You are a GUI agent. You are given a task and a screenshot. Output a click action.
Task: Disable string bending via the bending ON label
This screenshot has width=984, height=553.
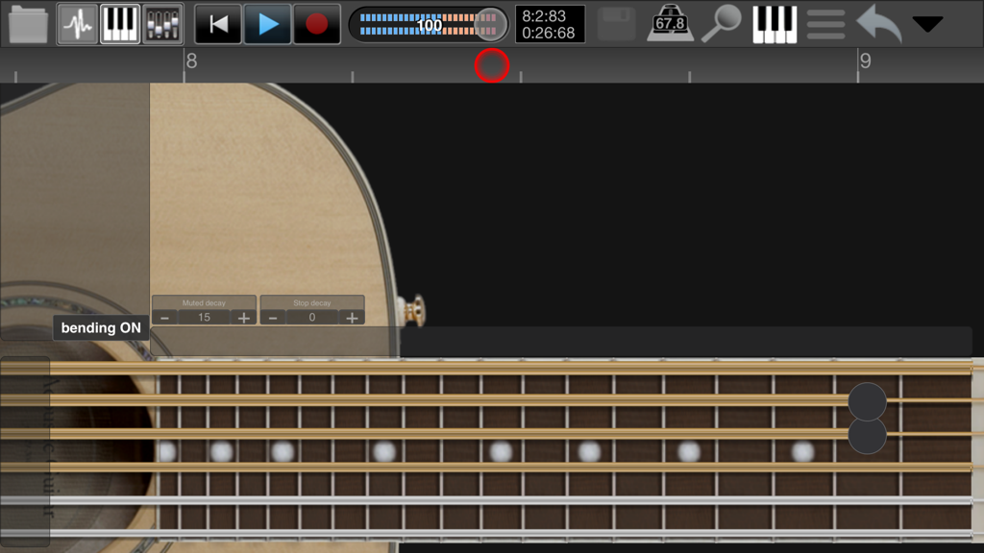[100, 327]
